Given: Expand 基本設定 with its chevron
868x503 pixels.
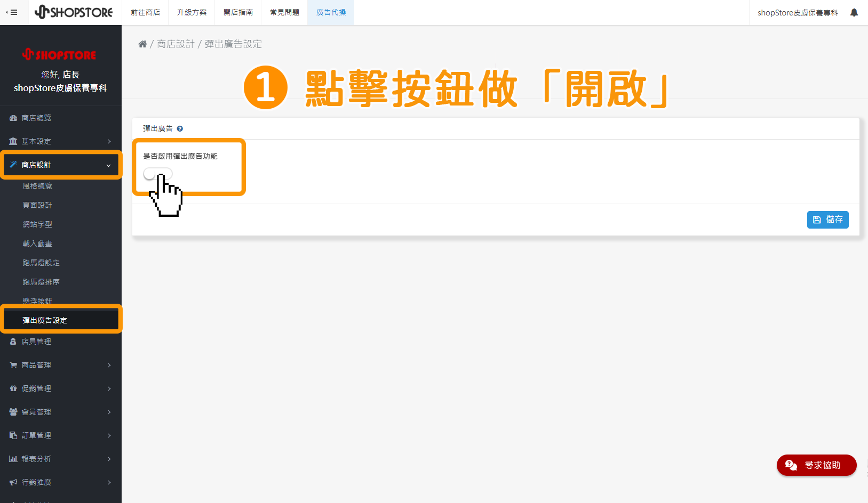Looking at the screenshot, I should tap(109, 141).
